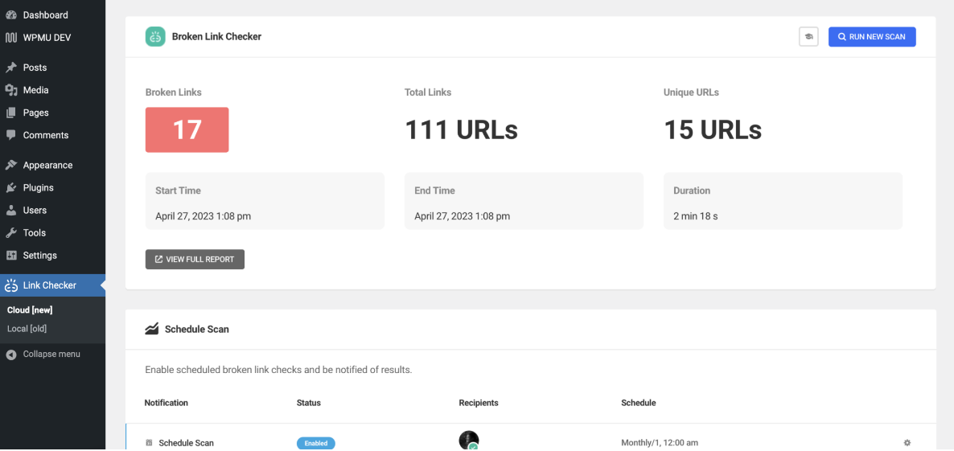The height and width of the screenshot is (451, 954).
Task: Click the Run New Scan button
Action: [x=872, y=37]
